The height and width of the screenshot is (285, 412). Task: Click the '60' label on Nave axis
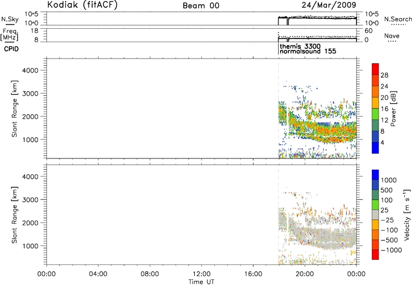pyautogui.click(x=368, y=31)
